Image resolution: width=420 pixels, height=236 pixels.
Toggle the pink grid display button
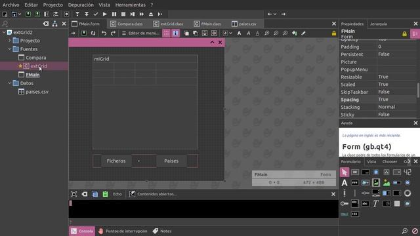click(x=166, y=33)
